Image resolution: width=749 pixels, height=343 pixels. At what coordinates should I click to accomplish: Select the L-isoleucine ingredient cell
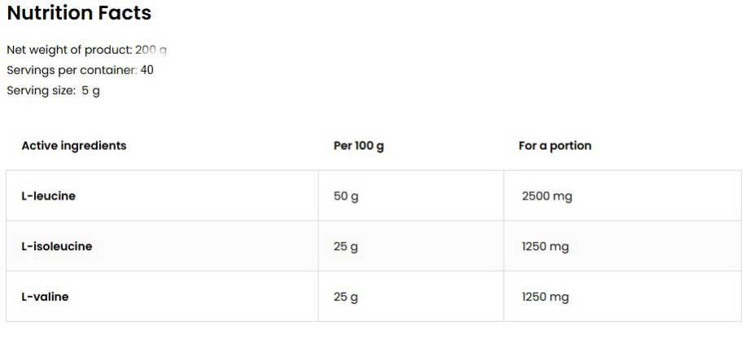pos(57,246)
